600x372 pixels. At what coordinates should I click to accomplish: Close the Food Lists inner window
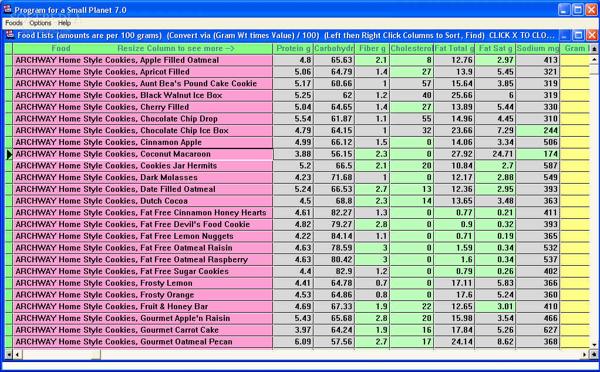click(592, 36)
